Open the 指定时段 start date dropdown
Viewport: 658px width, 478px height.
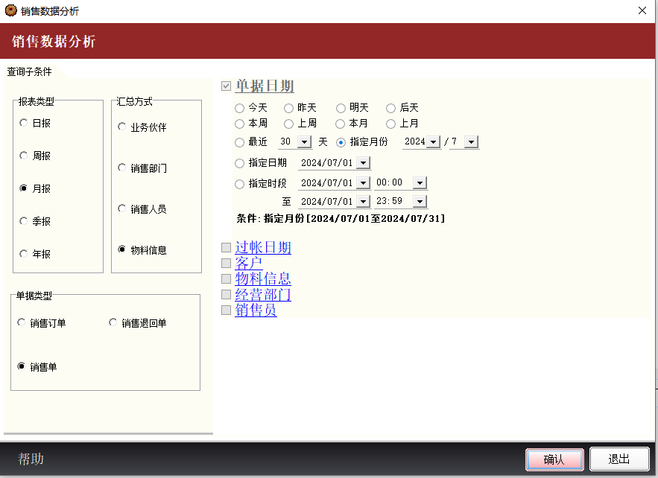coord(364,182)
